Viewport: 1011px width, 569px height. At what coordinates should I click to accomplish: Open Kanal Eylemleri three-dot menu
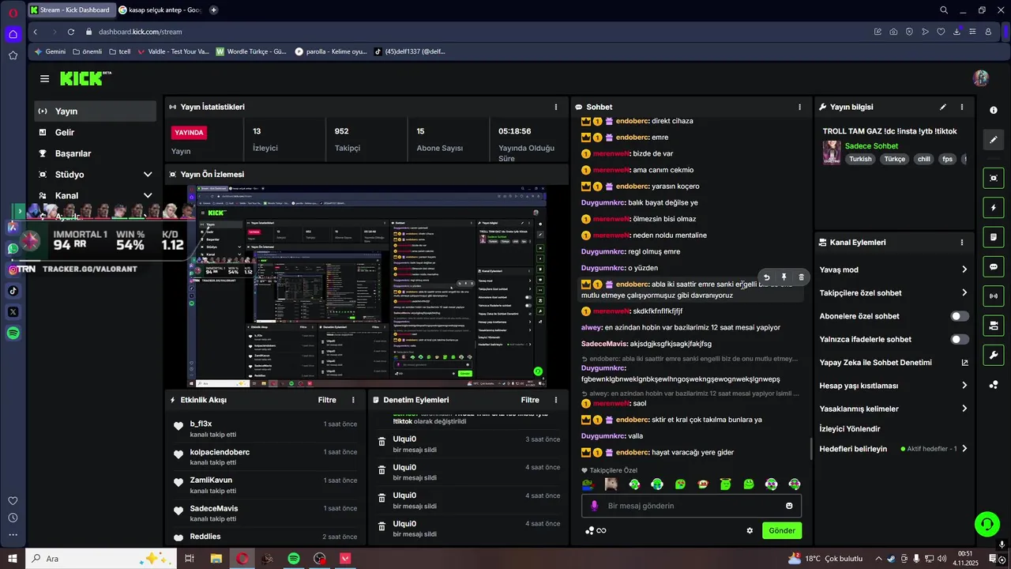(x=961, y=243)
